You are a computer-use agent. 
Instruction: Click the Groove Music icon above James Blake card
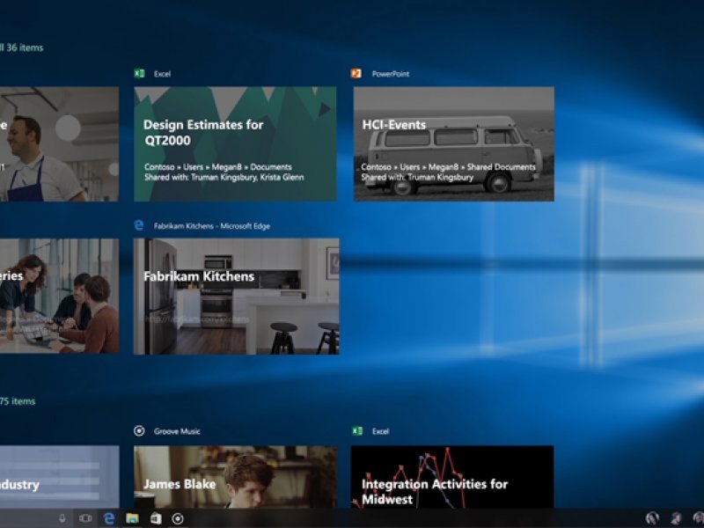139,431
